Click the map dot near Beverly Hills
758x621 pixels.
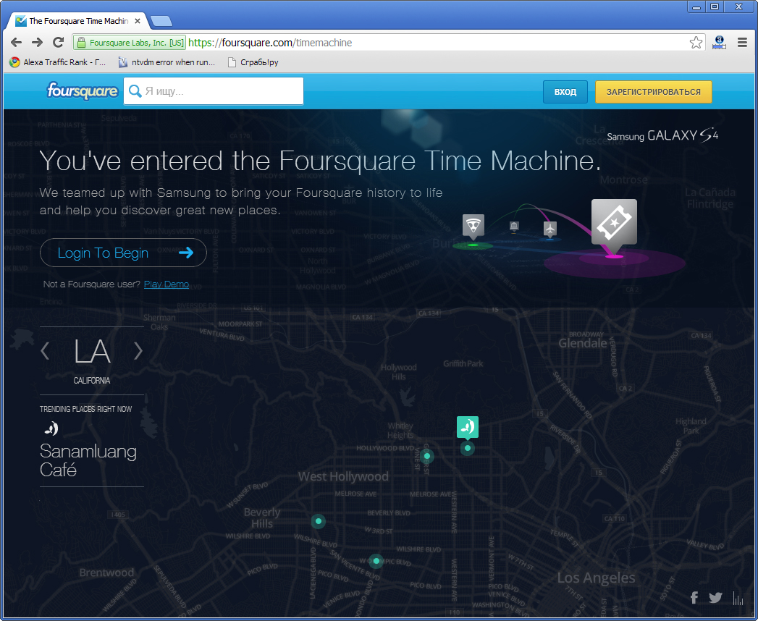318,521
